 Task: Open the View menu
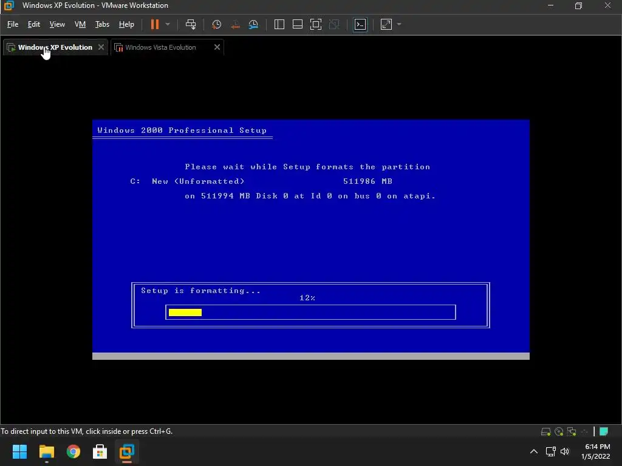pyautogui.click(x=57, y=24)
